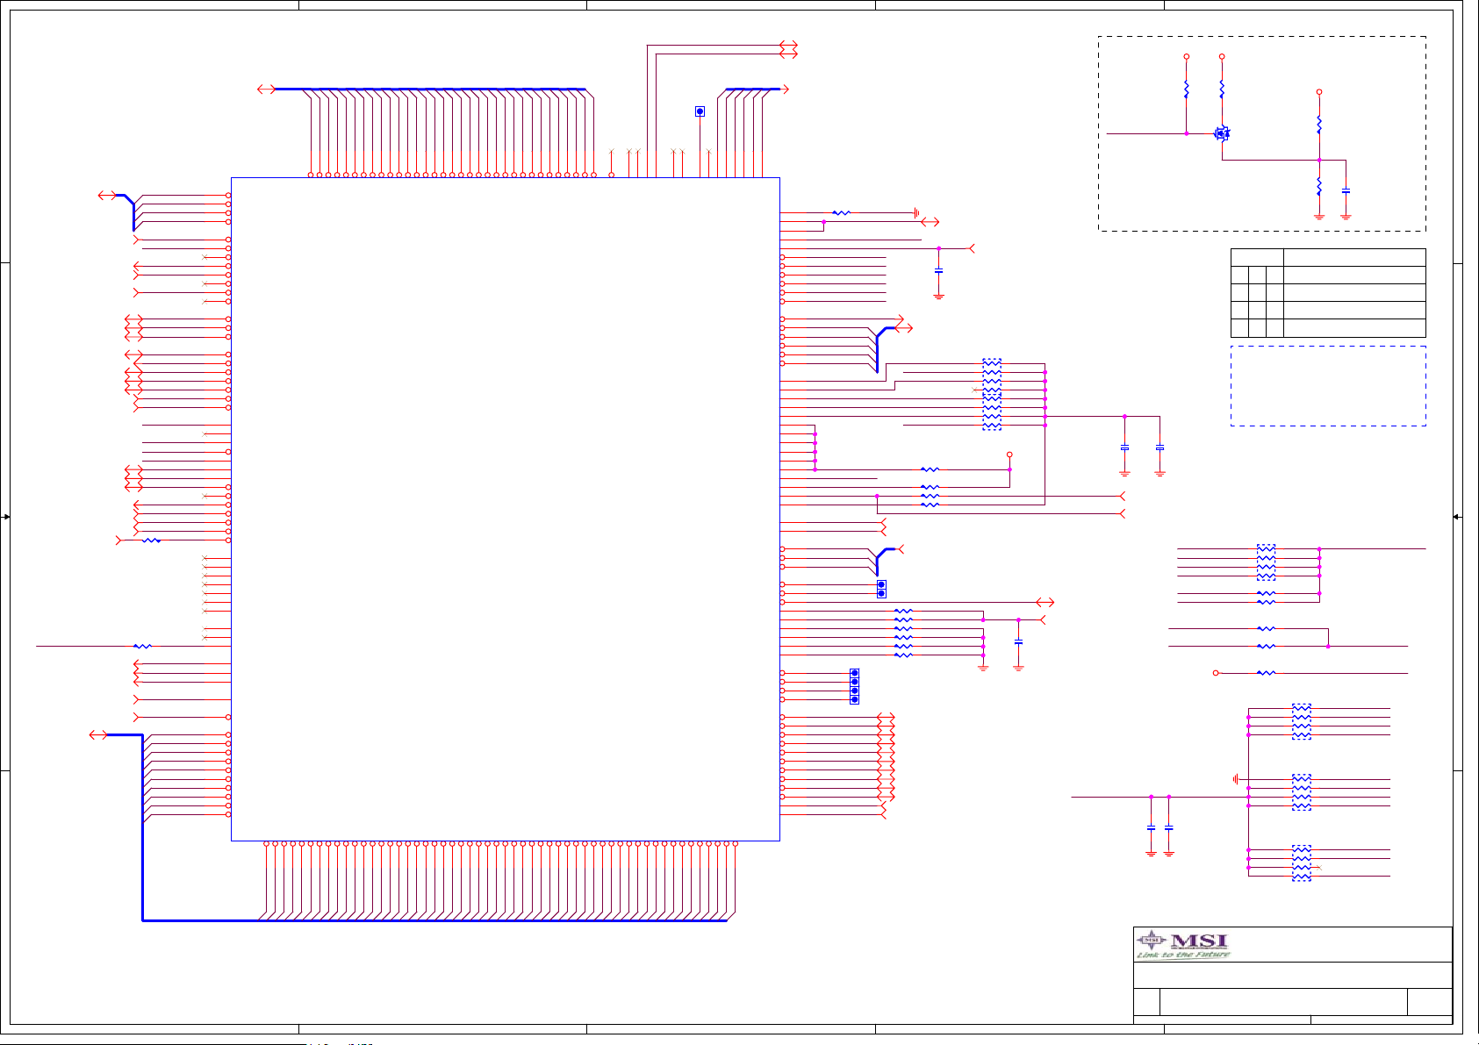Click the empty blue dashed note box

[1328, 386]
